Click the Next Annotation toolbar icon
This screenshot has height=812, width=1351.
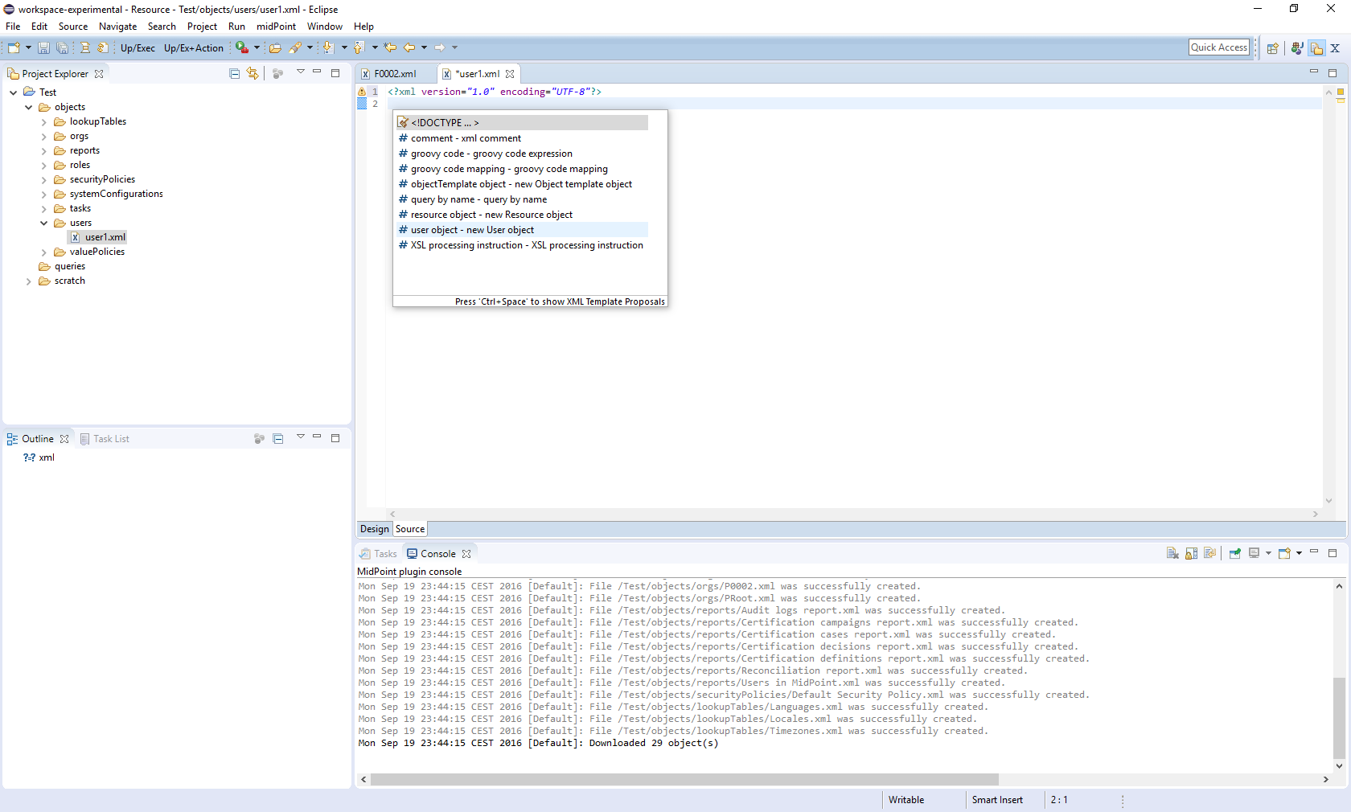coord(327,48)
